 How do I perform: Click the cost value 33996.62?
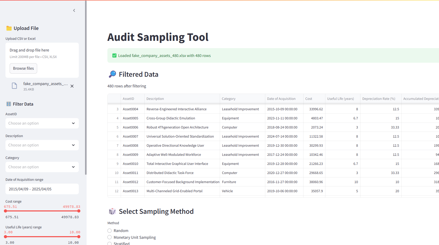pyautogui.click(x=314, y=109)
